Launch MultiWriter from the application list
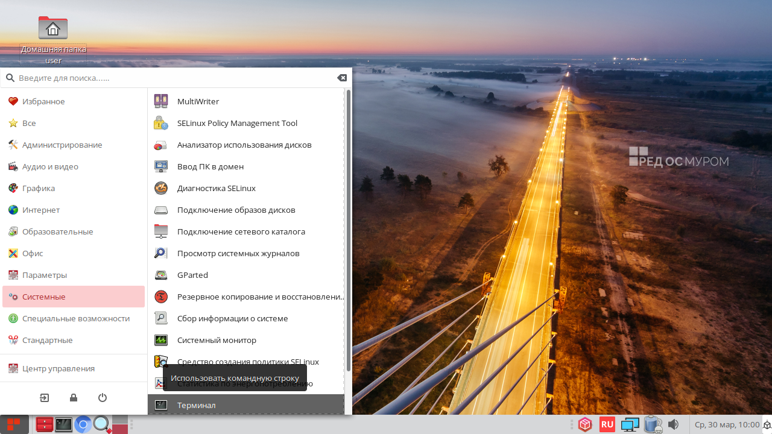The height and width of the screenshot is (434, 772). coord(198,101)
